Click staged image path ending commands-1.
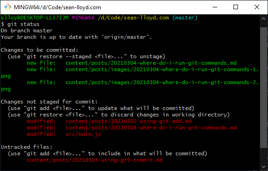268x171 pixels. tap(162, 69)
